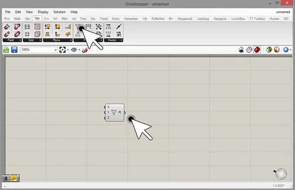Open the View menu

29,12
